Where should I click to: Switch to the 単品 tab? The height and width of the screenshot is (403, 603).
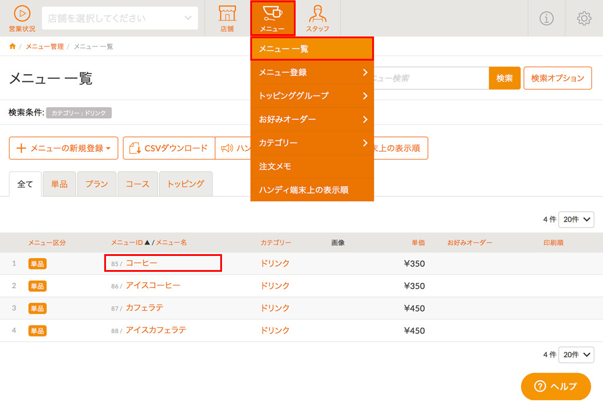(x=59, y=184)
